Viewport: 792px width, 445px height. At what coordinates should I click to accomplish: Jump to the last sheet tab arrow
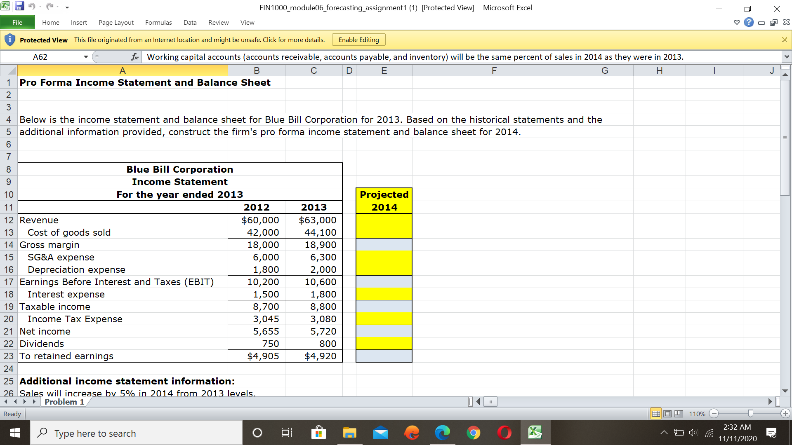pos(35,402)
